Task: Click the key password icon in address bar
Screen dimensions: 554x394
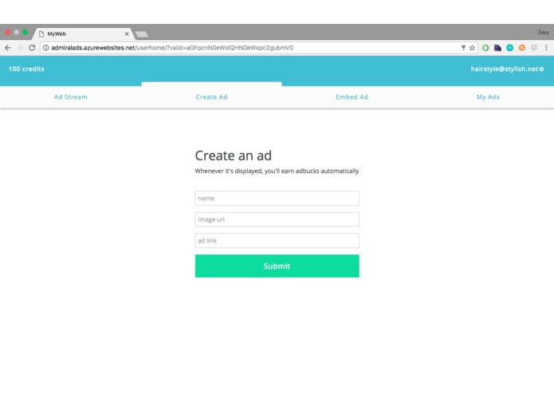Action: [x=463, y=48]
